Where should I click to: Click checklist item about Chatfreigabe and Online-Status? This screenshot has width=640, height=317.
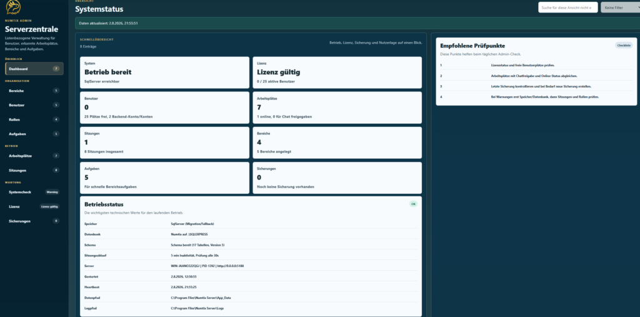[x=534, y=76]
